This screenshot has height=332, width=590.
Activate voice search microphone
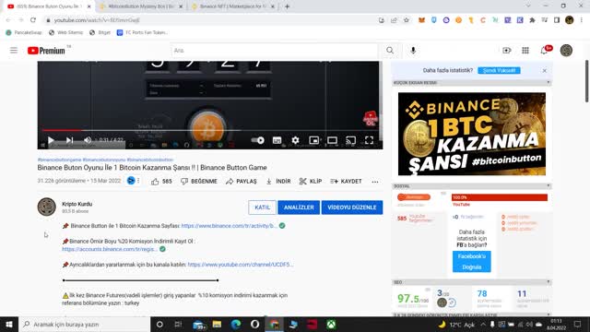click(x=413, y=50)
